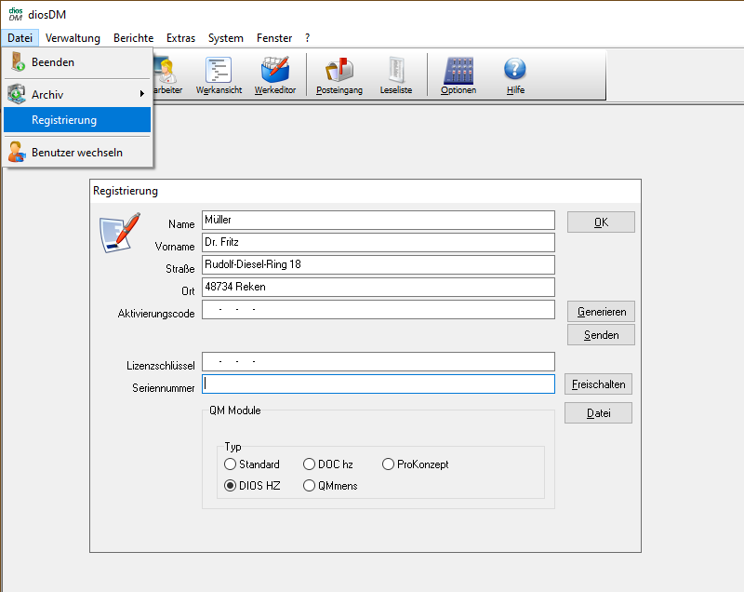The height and width of the screenshot is (592, 744).
Task: Click into the Seriennummer input field
Action: [x=378, y=384]
